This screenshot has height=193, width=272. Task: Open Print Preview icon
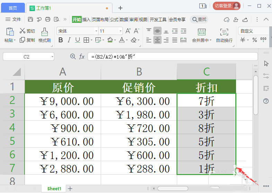pyautogui.click(x=56, y=19)
